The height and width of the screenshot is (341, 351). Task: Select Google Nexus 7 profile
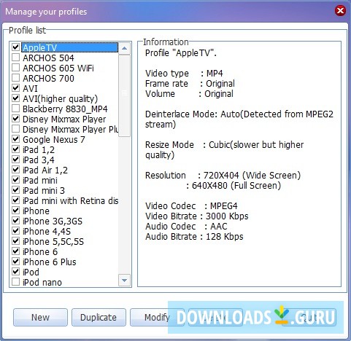[54, 139]
